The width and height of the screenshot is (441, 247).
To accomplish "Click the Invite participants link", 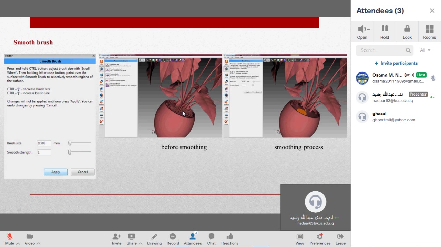I will coord(396,63).
